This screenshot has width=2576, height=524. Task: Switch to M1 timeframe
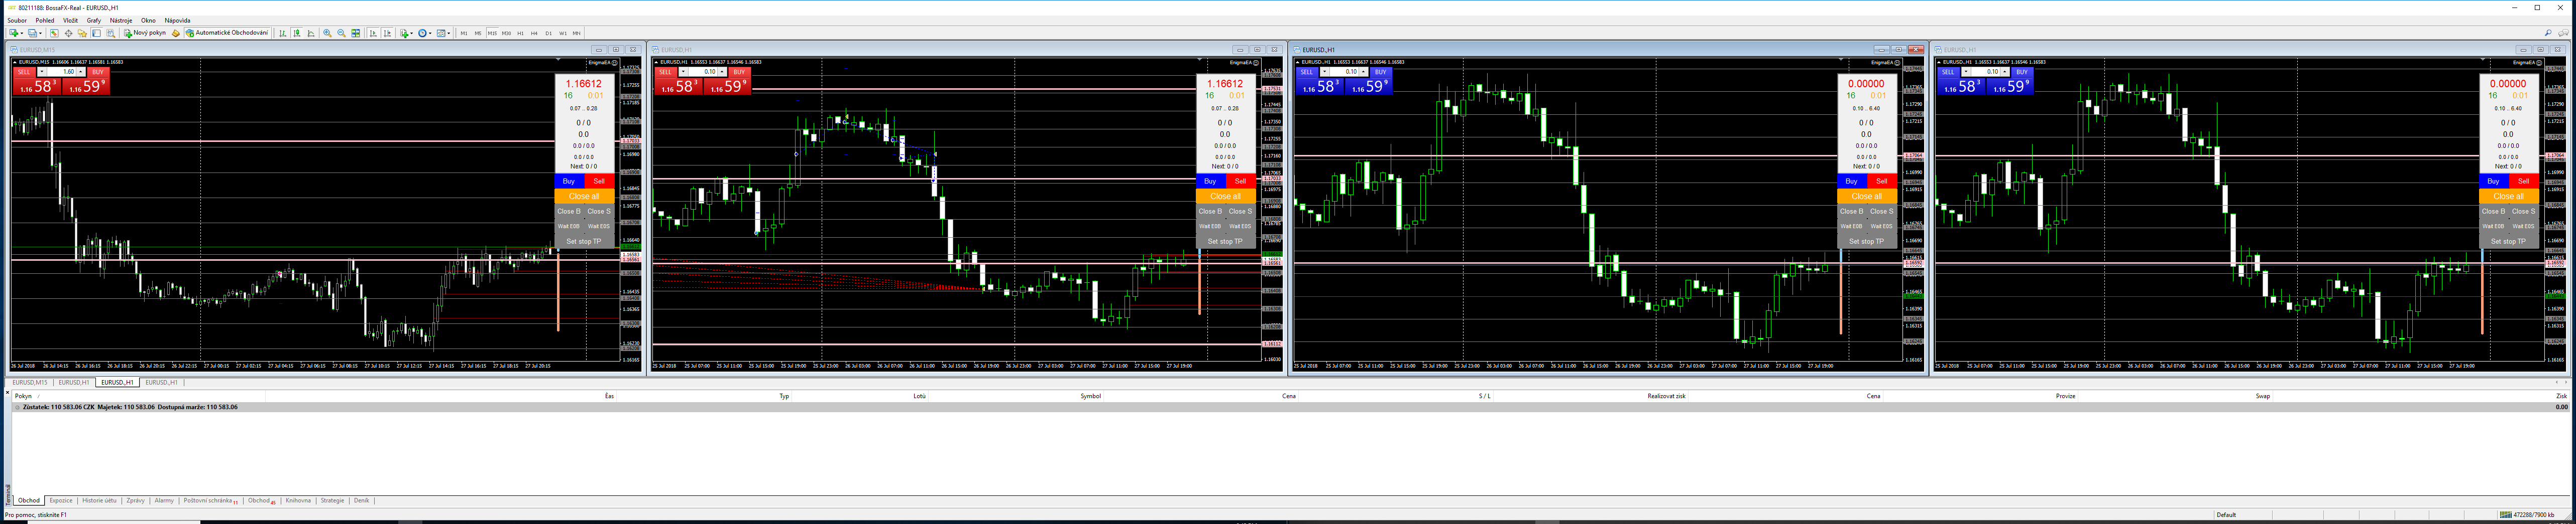[464, 33]
